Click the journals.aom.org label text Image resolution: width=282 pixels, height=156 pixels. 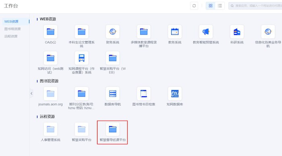[50, 104]
